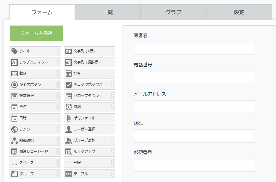The image size is (276, 182).
Task: Choose the チェックボックス field type
Action: (89, 85)
